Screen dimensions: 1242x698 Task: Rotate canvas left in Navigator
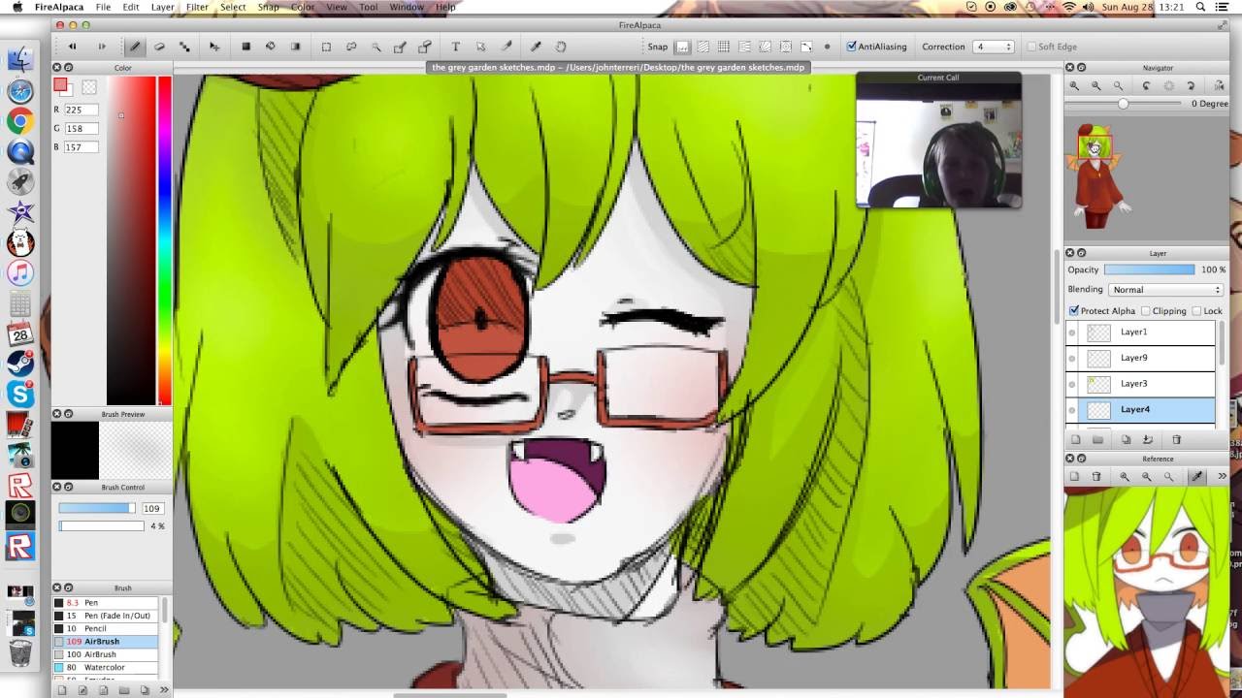[1146, 86]
